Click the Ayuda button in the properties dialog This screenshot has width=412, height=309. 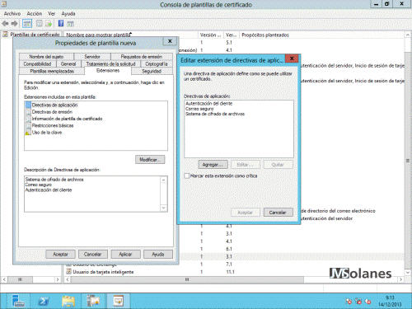coord(158,255)
